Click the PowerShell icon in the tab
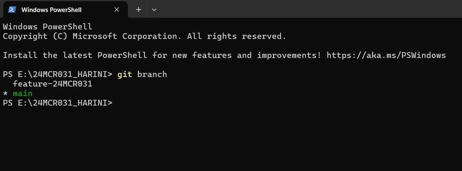The width and height of the screenshot is (462, 171). [12, 10]
